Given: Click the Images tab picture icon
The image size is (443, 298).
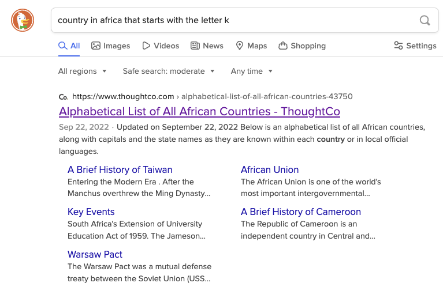Looking at the screenshot, I should pyautogui.click(x=96, y=46).
